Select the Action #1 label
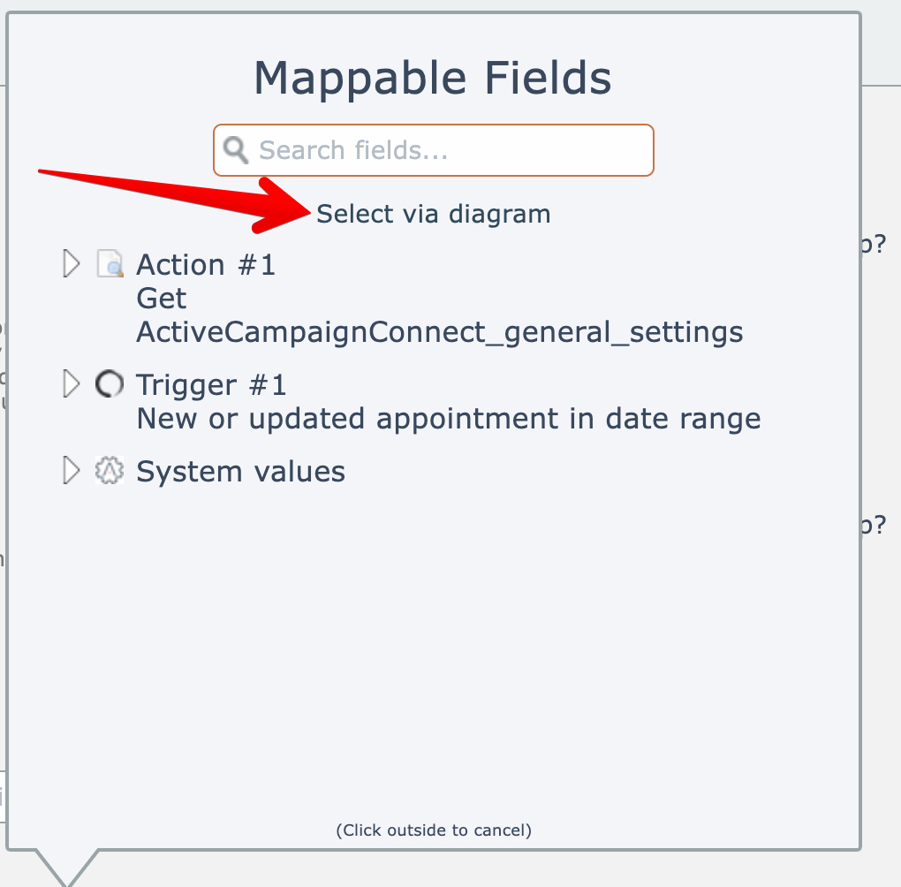This screenshot has height=887, width=901. pyautogui.click(x=206, y=264)
